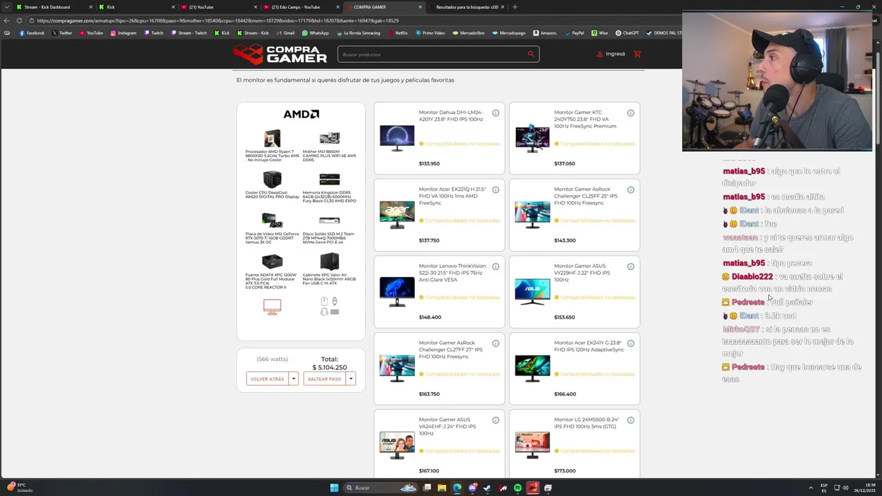Open info icon for ASUS VY229HF-J monitor
This screenshot has height=496, width=882.
(x=630, y=267)
